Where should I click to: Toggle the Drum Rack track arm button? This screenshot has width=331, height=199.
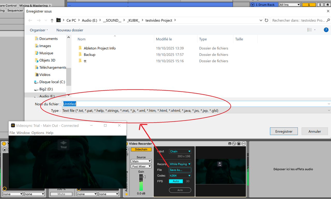[x=328, y=5]
